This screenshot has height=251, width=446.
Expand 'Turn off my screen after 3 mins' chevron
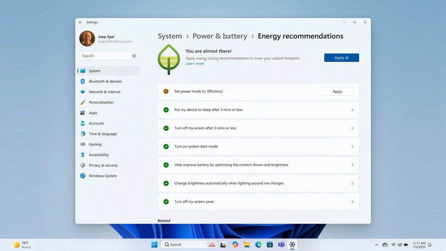353,128
